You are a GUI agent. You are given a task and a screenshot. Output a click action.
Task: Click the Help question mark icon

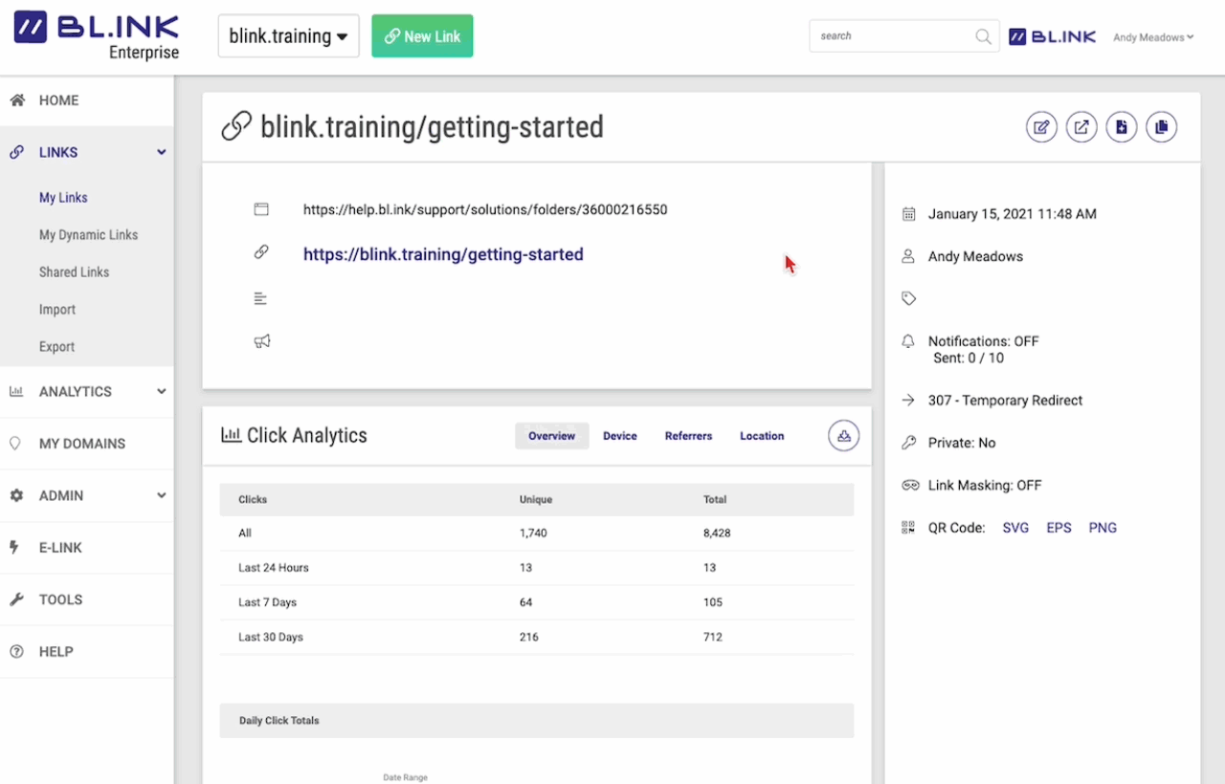coord(16,651)
